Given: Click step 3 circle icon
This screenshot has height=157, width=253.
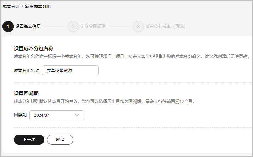Looking at the screenshot, I should (x=138, y=27).
